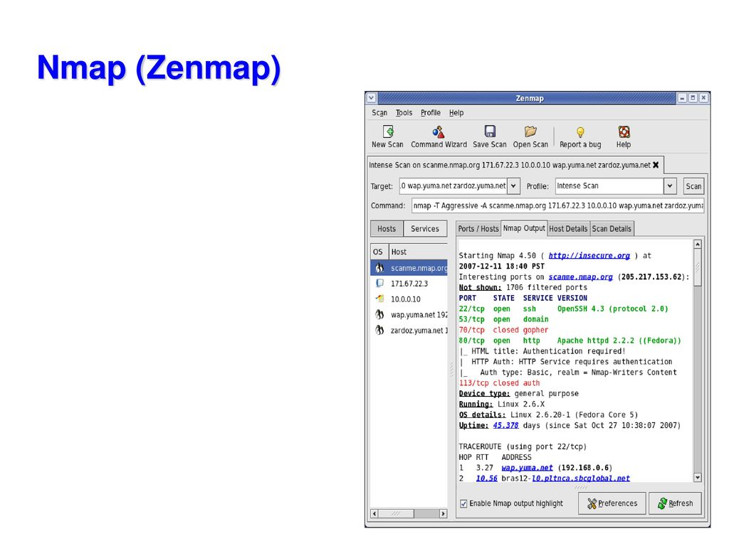Click in the Target input field

453,186
